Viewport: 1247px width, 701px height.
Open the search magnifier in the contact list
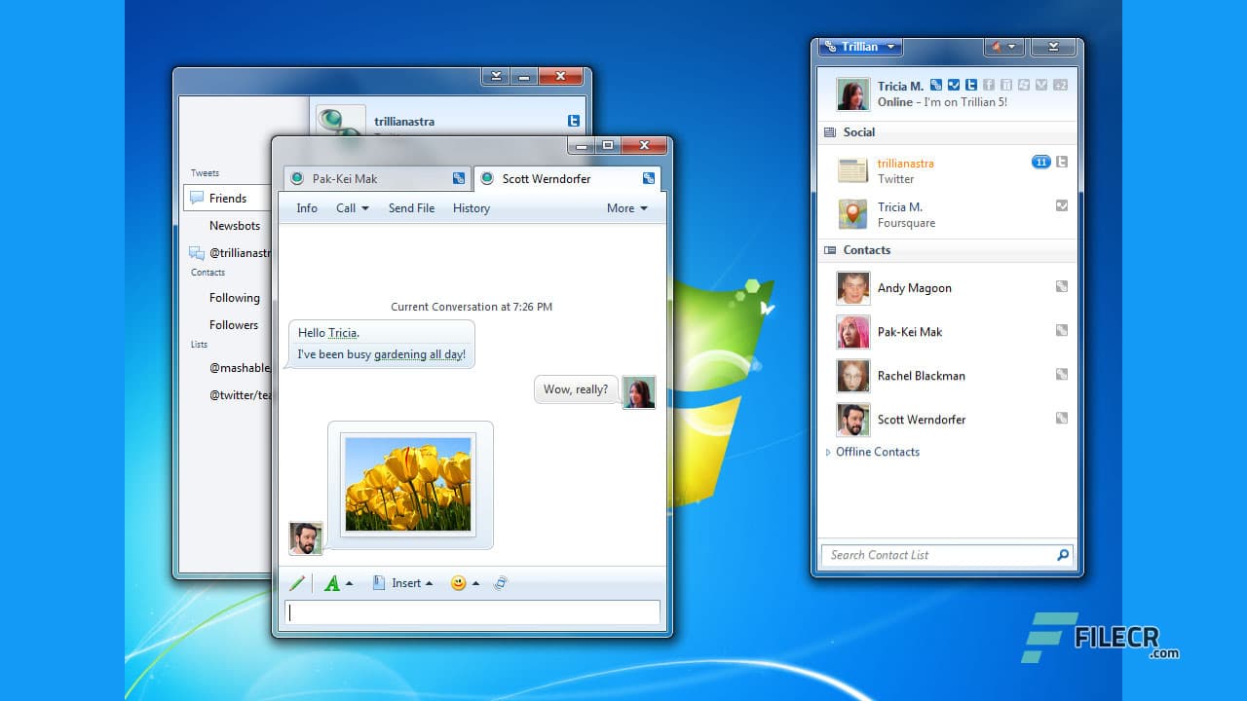[1062, 555]
